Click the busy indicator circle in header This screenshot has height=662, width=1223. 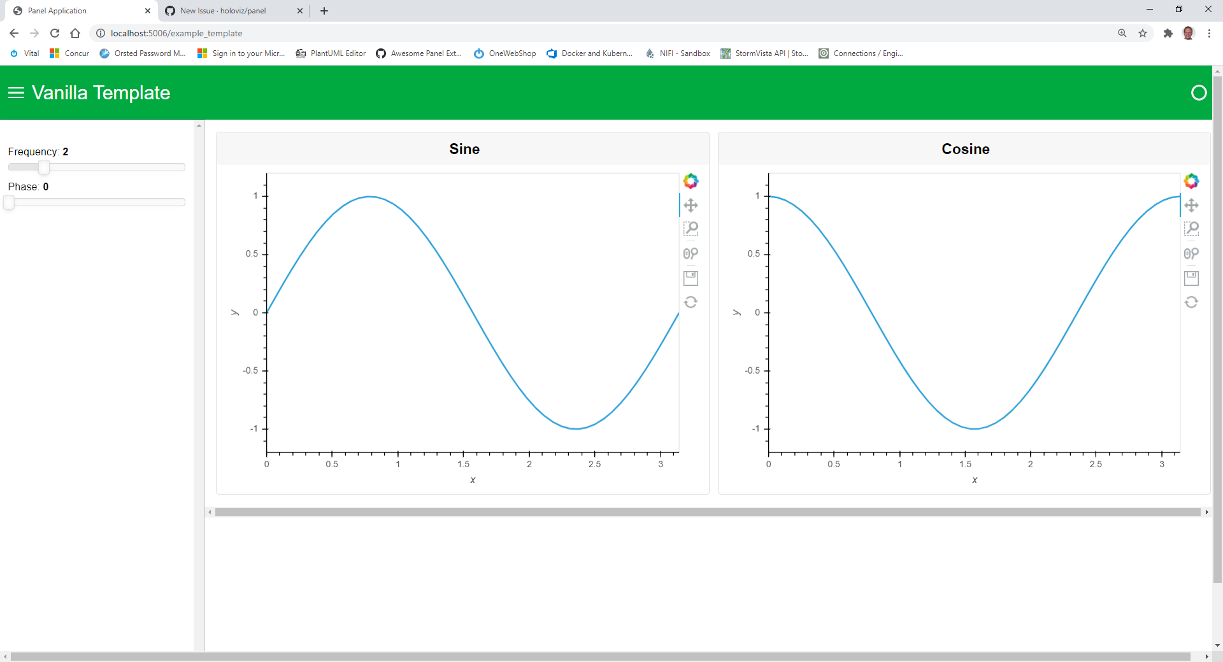[x=1199, y=93]
